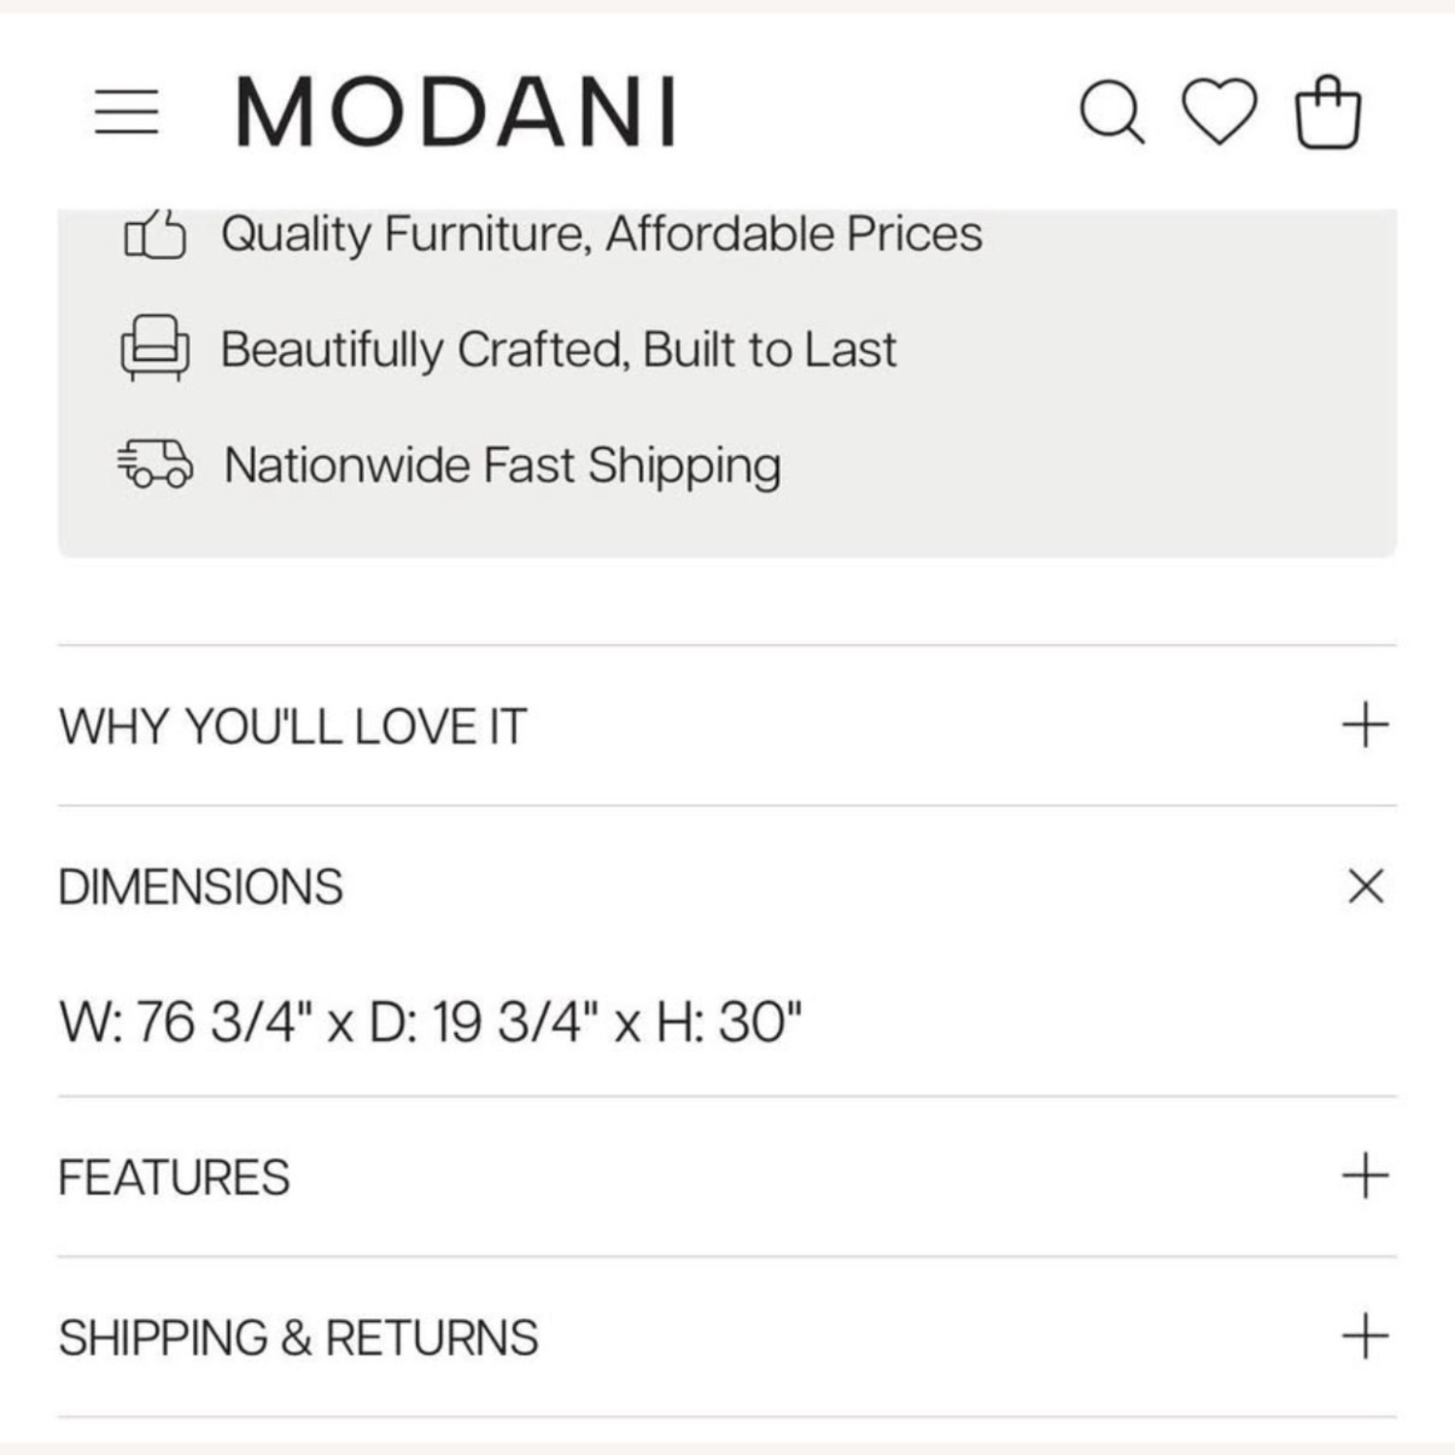
Task: Click the MODANI logo
Action: tap(456, 110)
